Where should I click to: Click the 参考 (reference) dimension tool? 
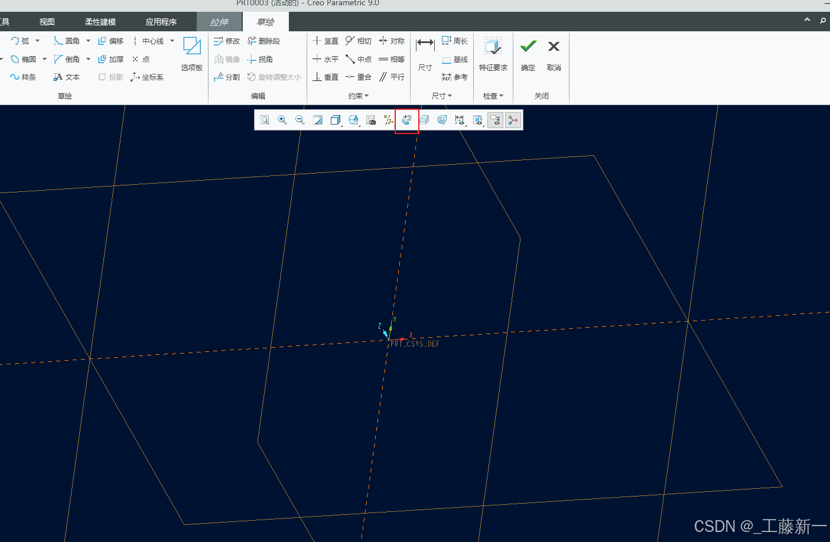(455, 77)
